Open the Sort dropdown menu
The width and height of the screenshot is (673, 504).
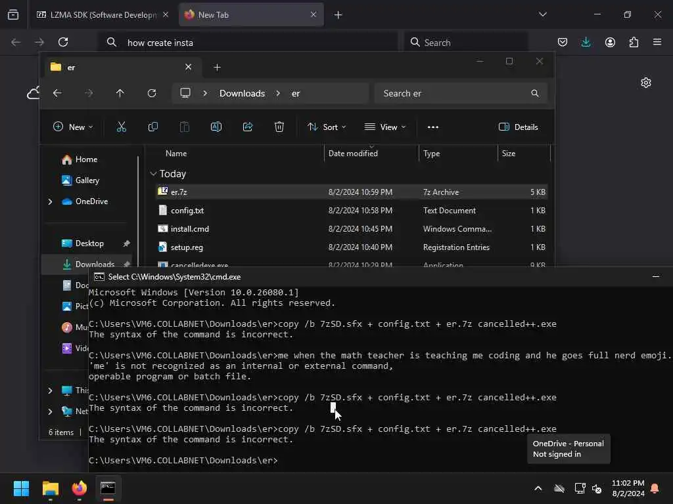pos(327,127)
